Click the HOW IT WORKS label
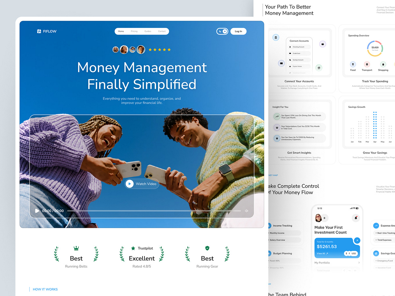 click(x=45, y=289)
